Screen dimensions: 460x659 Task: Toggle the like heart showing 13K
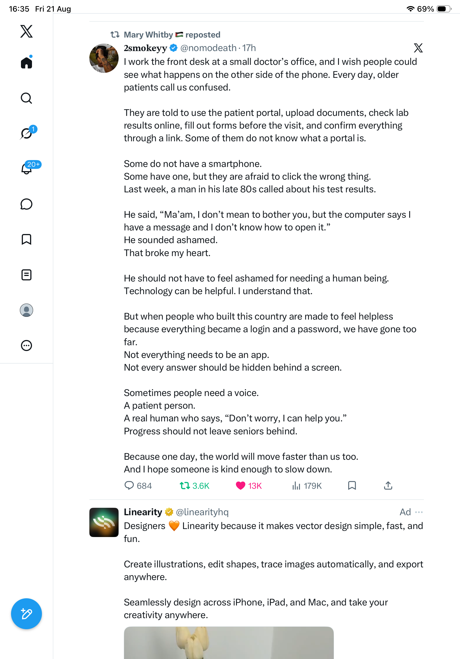[249, 486]
